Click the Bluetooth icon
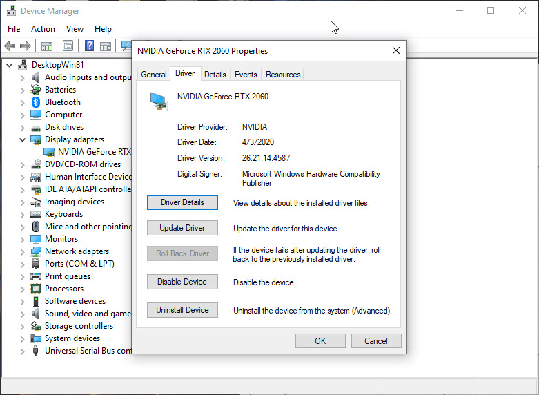The height and width of the screenshot is (395, 539). tap(36, 102)
